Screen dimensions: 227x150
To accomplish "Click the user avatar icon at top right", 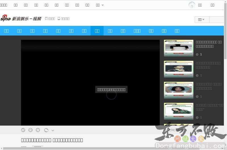I will pos(192,5).
